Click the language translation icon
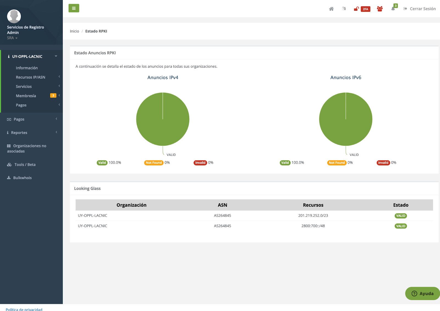The height and width of the screenshot is (311, 440). click(x=344, y=9)
